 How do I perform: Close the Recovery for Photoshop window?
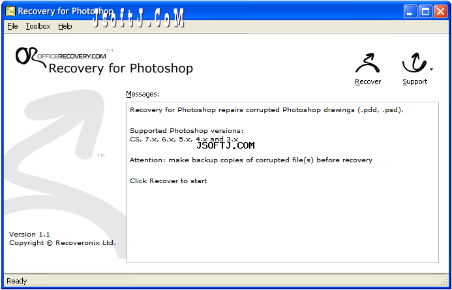(440, 12)
